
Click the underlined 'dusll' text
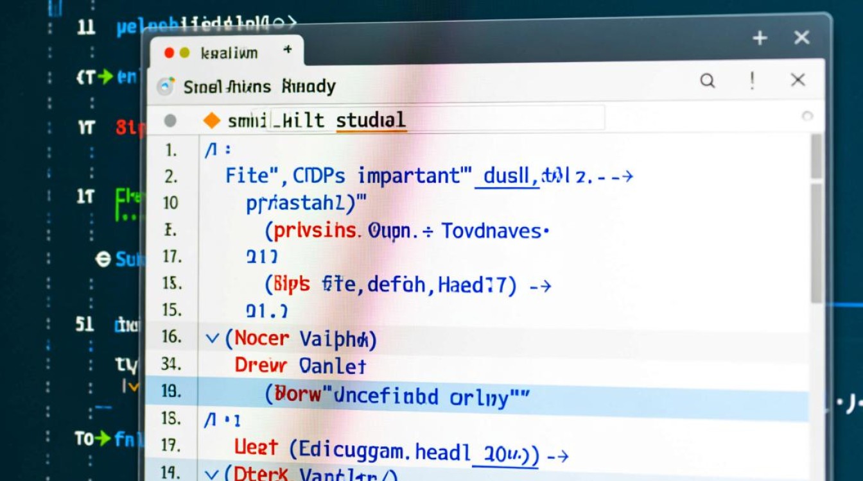507,176
